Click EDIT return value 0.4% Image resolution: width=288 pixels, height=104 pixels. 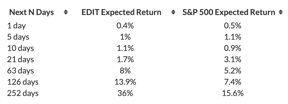point(125,26)
